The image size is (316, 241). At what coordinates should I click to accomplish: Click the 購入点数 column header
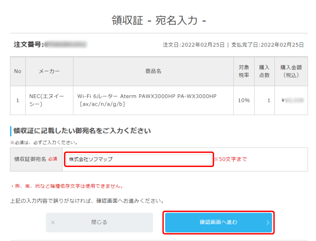265,71
